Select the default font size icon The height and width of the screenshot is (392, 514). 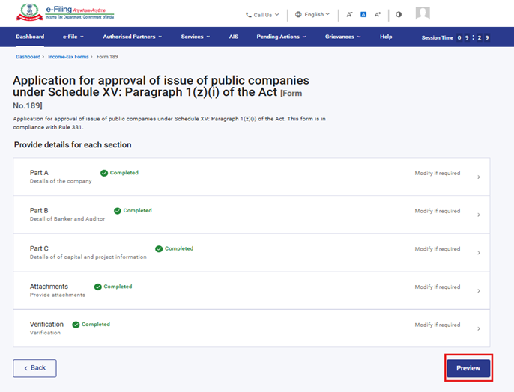[363, 14]
